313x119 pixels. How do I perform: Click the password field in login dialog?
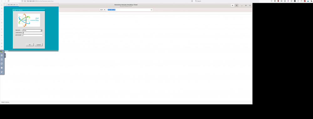33,35
